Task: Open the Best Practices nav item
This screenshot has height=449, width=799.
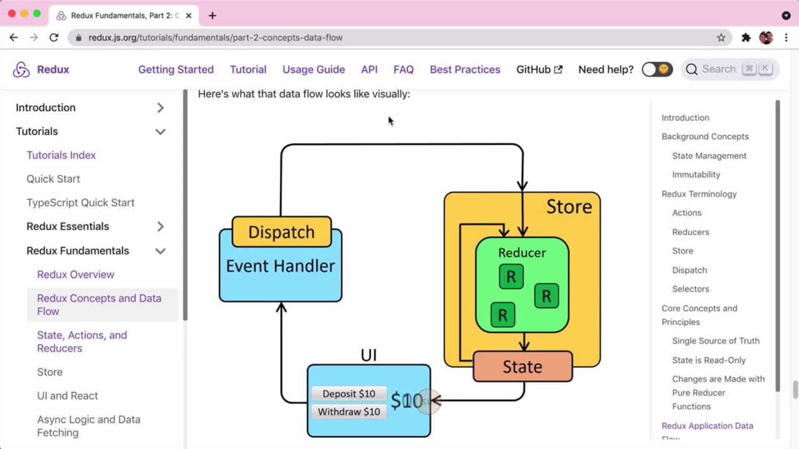Action: (x=464, y=69)
